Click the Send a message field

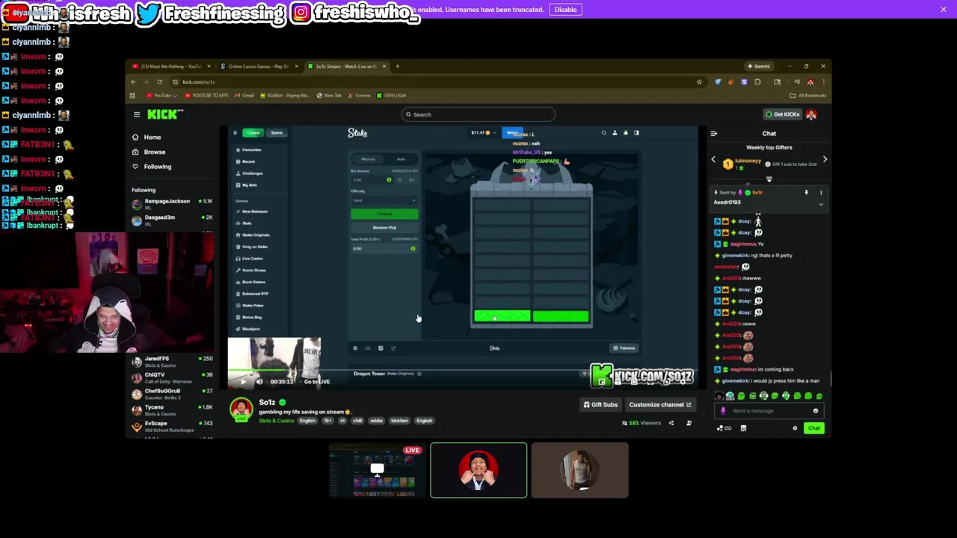[x=770, y=411]
